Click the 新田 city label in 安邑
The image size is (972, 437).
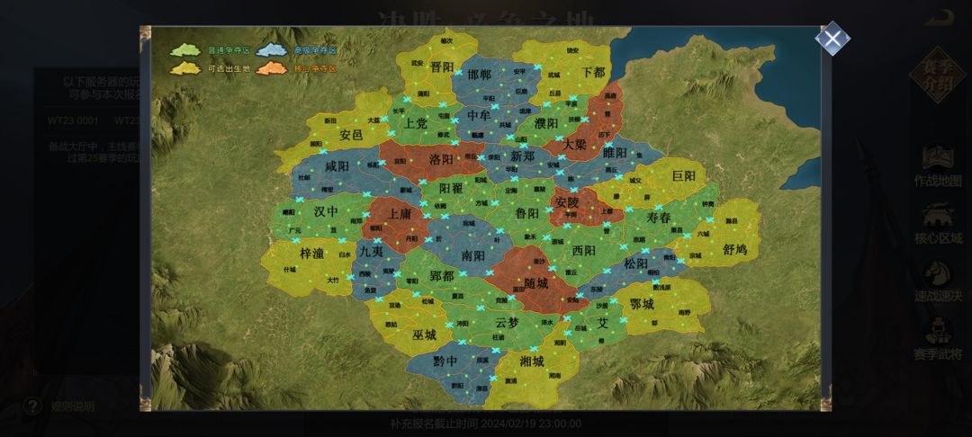tap(330, 120)
